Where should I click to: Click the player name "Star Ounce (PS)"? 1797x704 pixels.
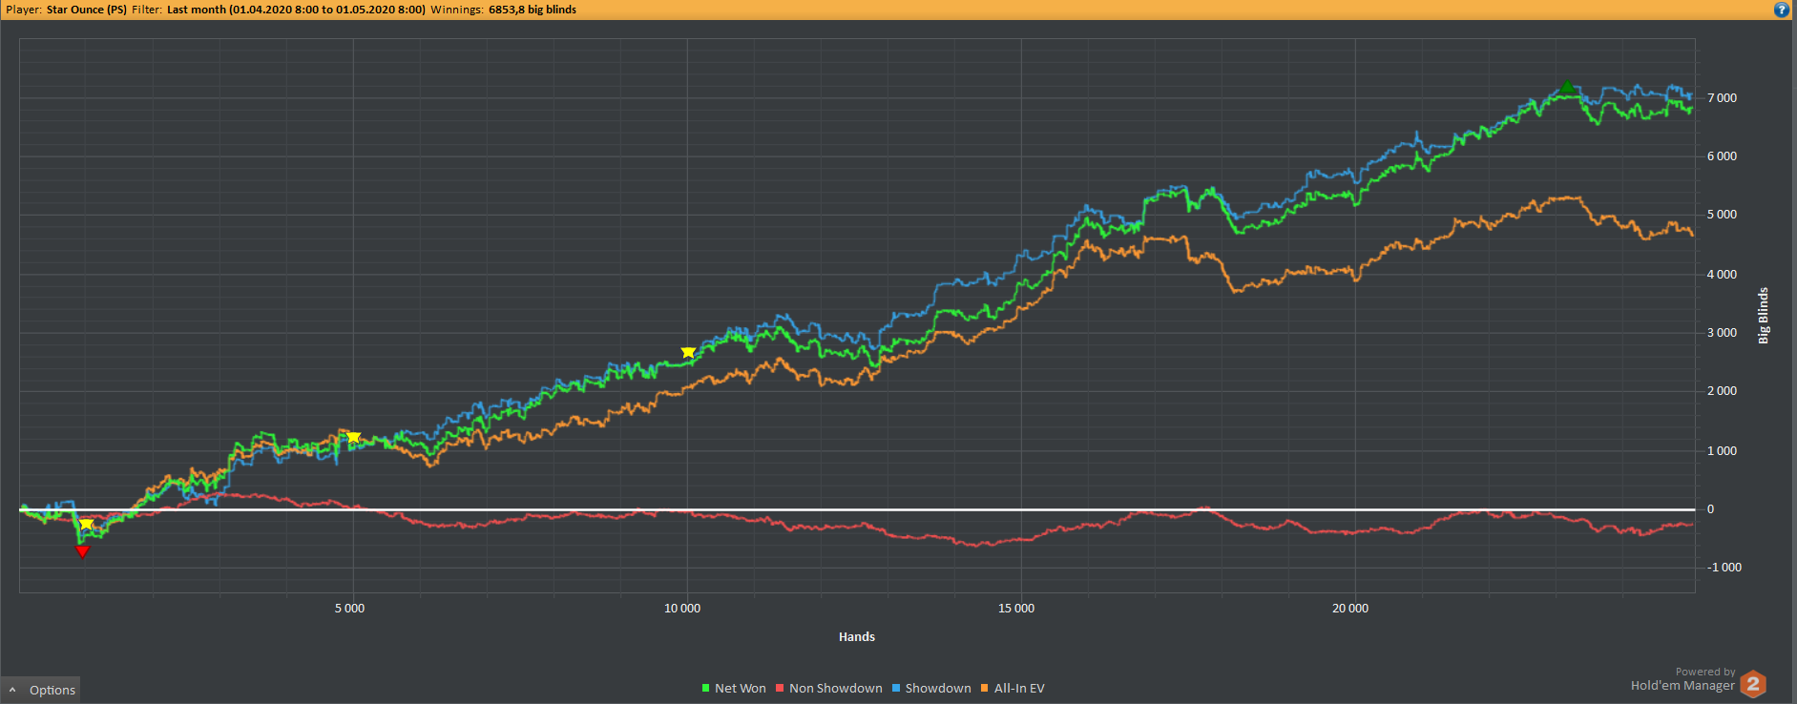coord(87,10)
